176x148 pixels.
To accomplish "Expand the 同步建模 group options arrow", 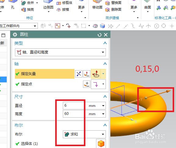I will coord(138,18).
